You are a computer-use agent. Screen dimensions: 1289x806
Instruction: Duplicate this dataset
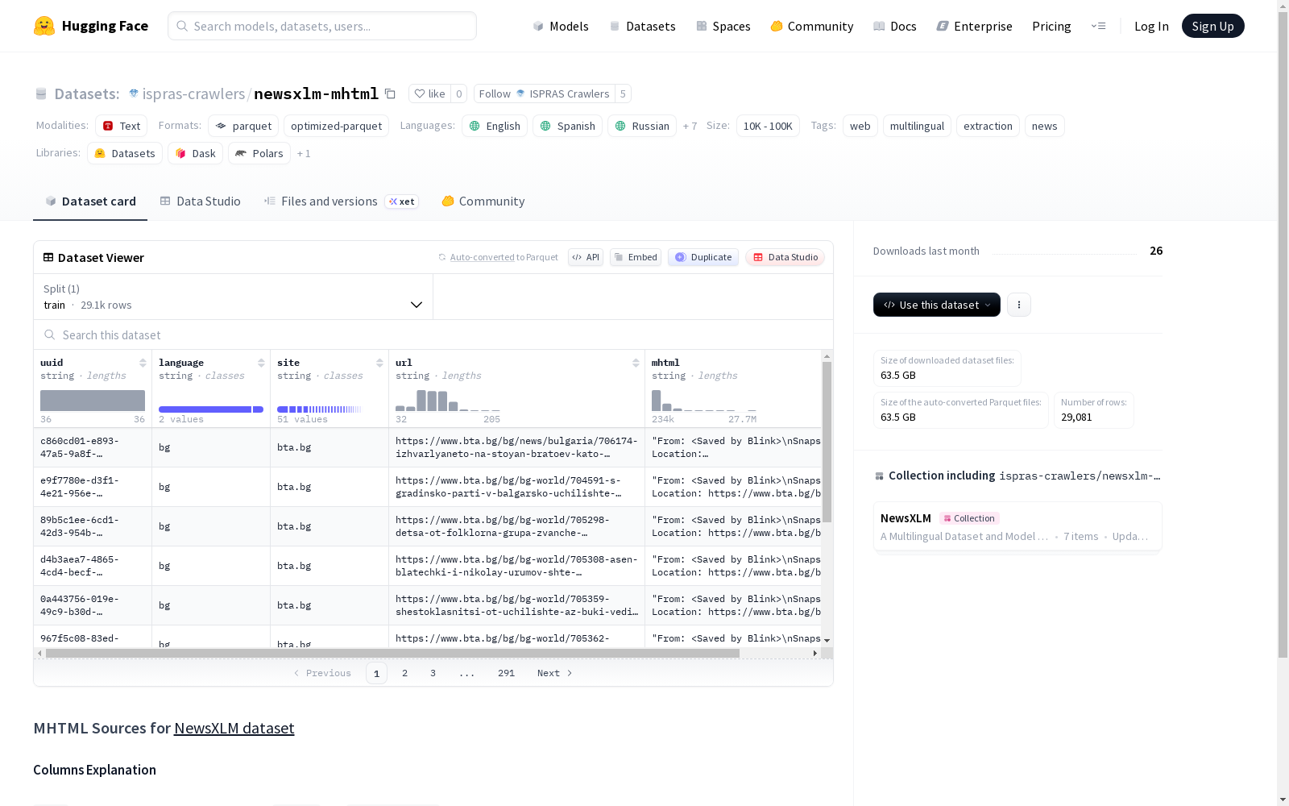click(x=703, y=257)
